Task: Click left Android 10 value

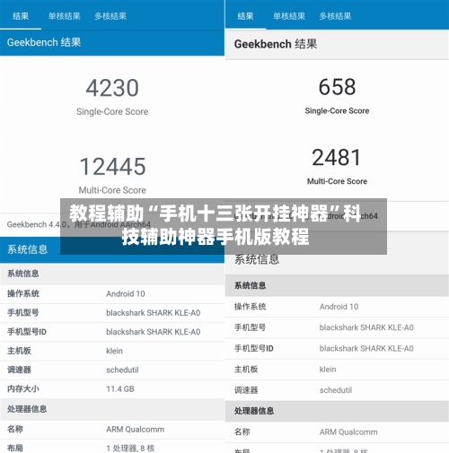Action: pos(126,293)
